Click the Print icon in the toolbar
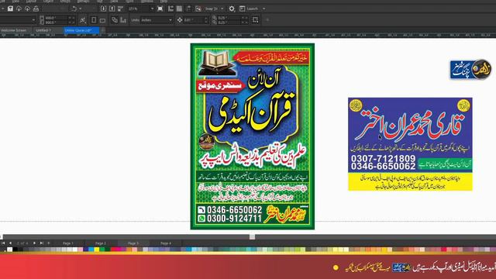 pyautogui.click(x=36, y=9)
